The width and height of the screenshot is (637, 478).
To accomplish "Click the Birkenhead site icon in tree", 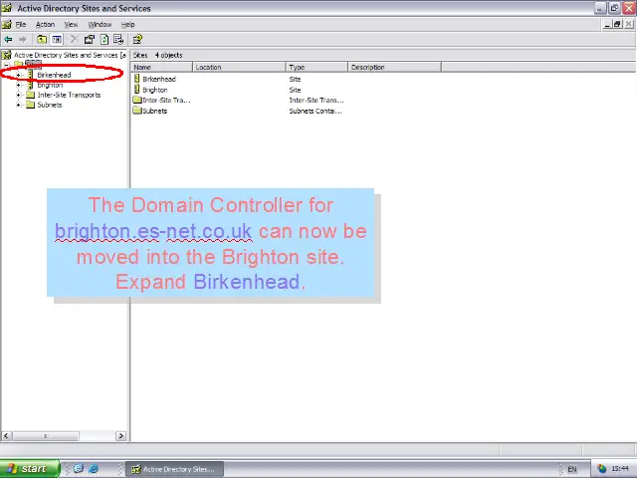I will pyautogui.click(x=30, y=75).
